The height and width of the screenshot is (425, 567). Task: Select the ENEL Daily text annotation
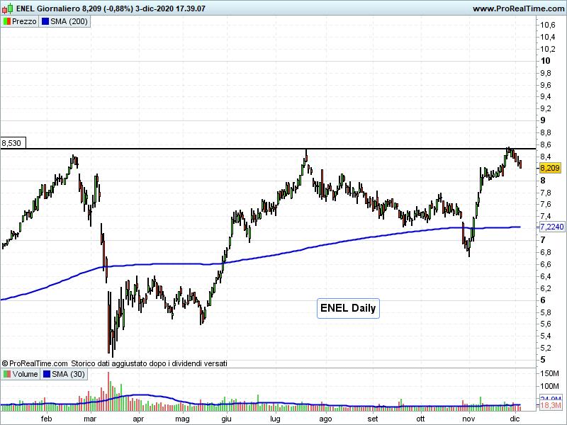click(347, 308)
